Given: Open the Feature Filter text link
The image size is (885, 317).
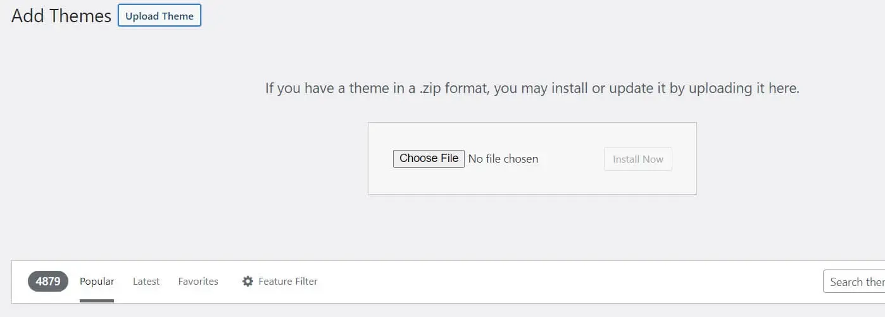Looking at the screenshot, I should point(288,281).
